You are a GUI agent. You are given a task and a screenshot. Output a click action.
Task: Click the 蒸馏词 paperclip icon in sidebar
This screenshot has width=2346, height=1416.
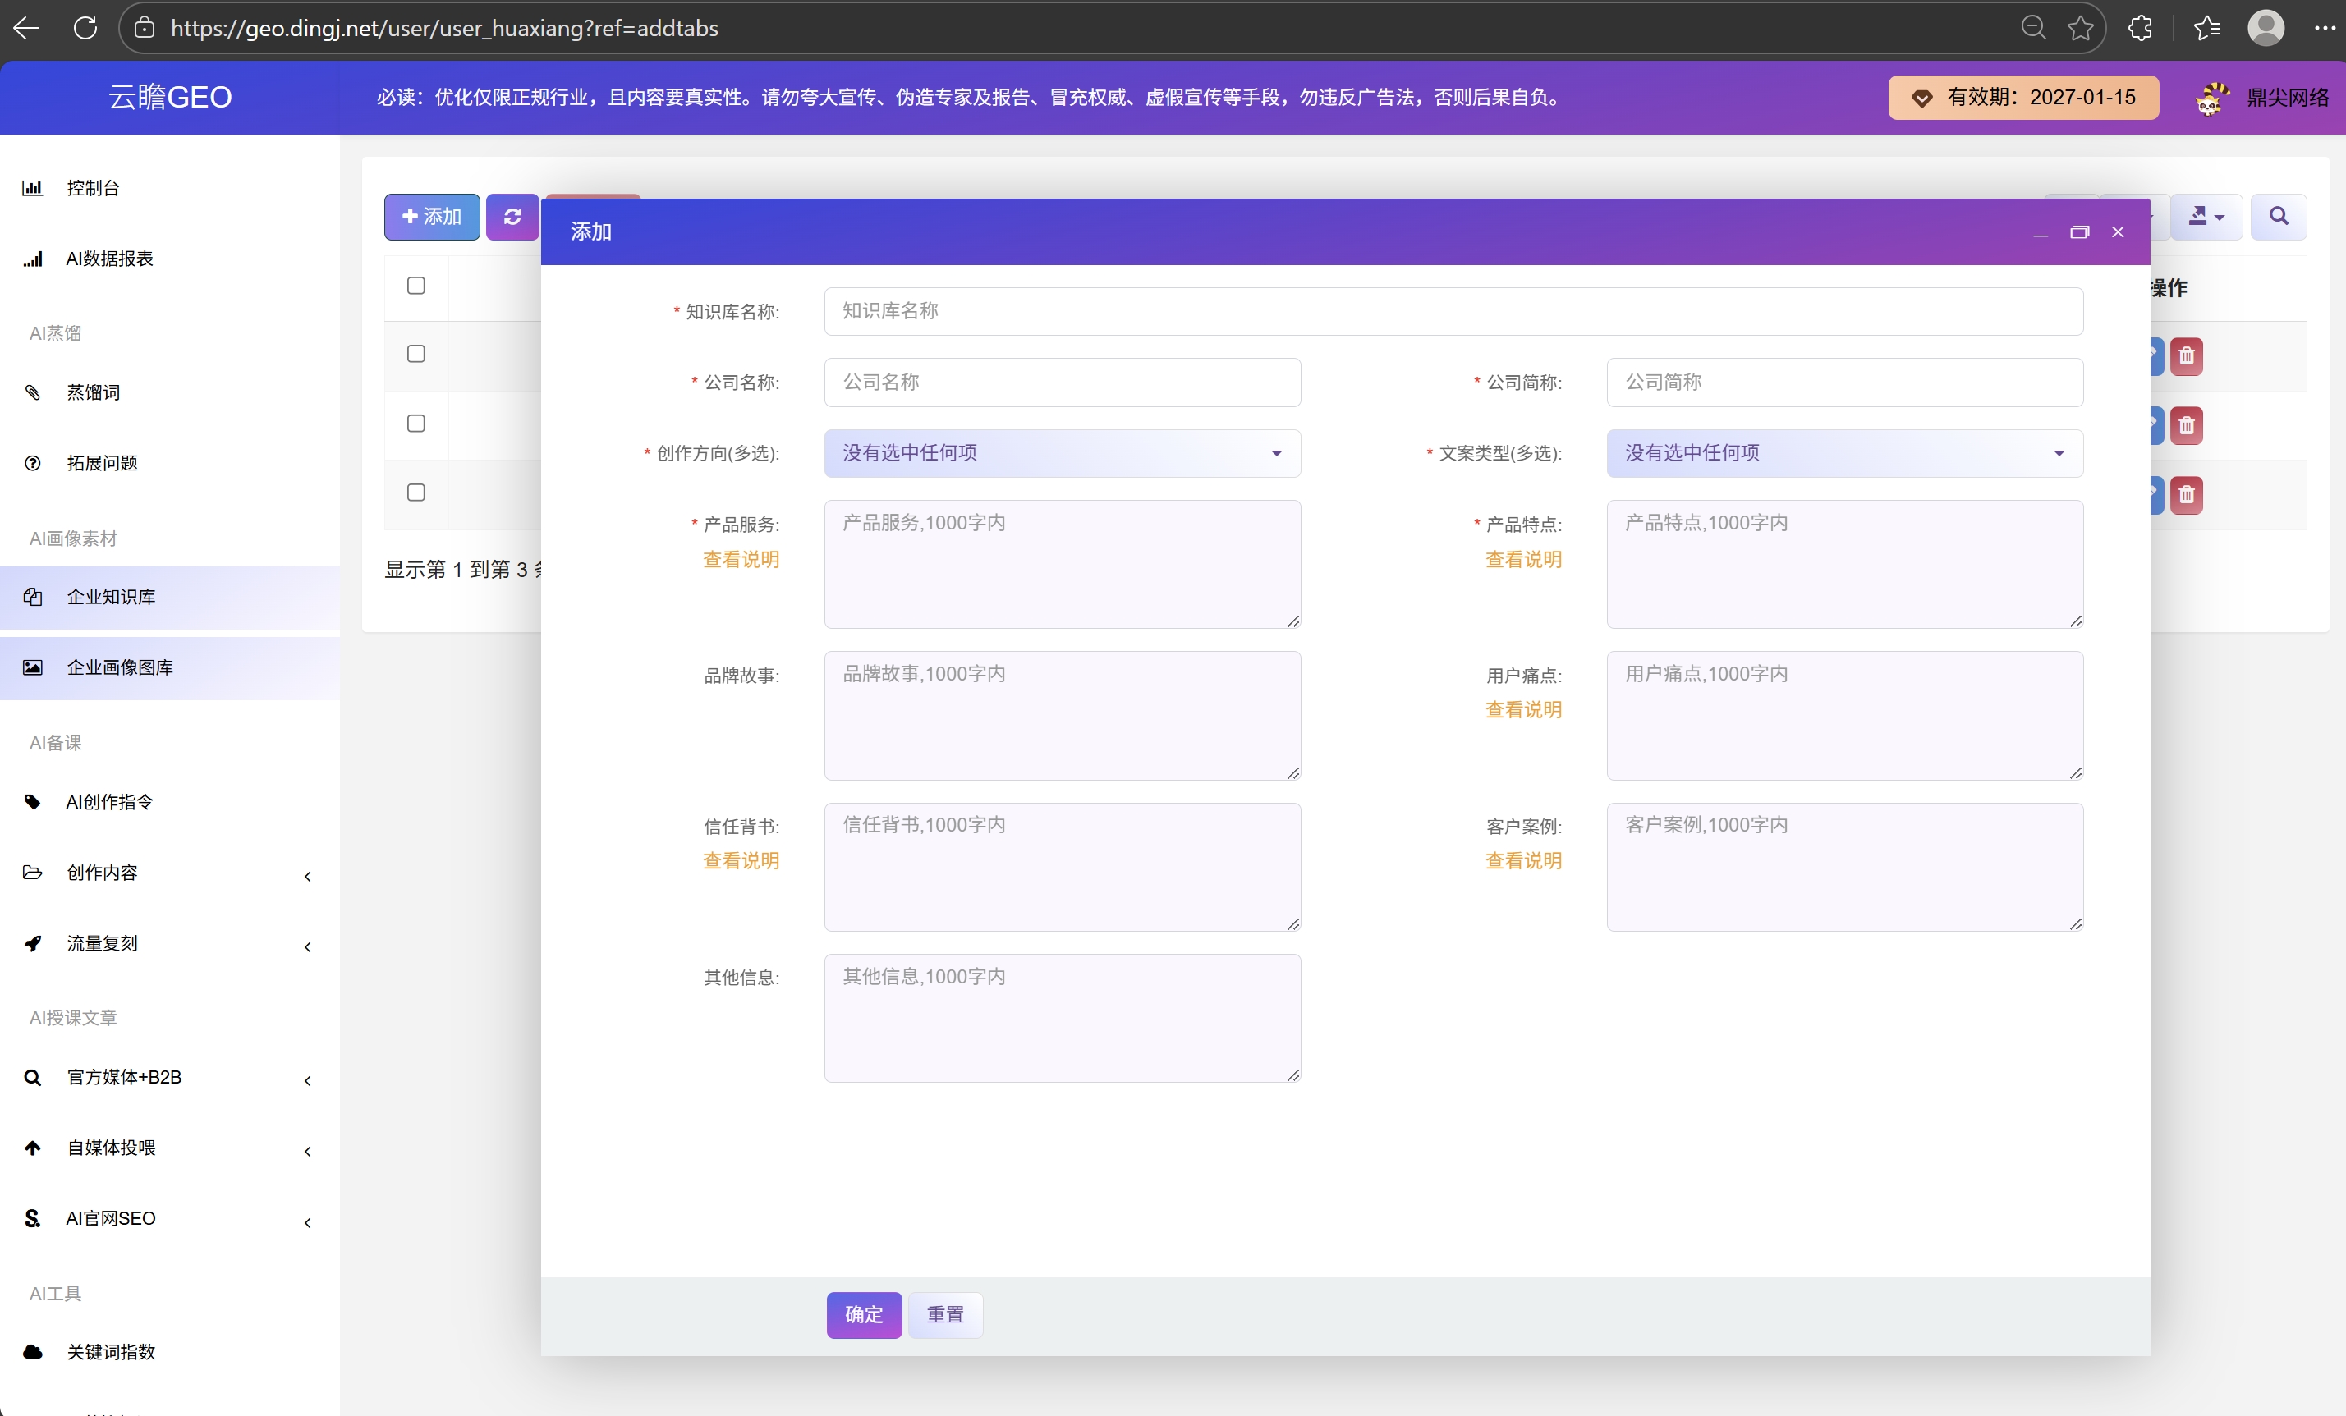[x=32, y=392]
